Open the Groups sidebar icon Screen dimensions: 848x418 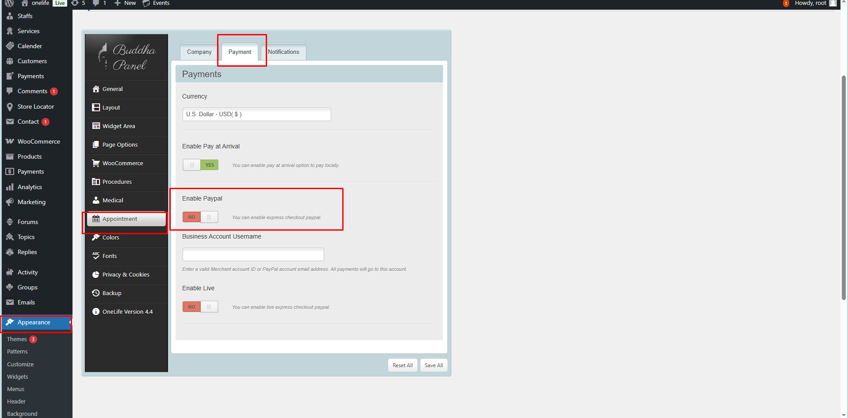click(x=10, y=287)
